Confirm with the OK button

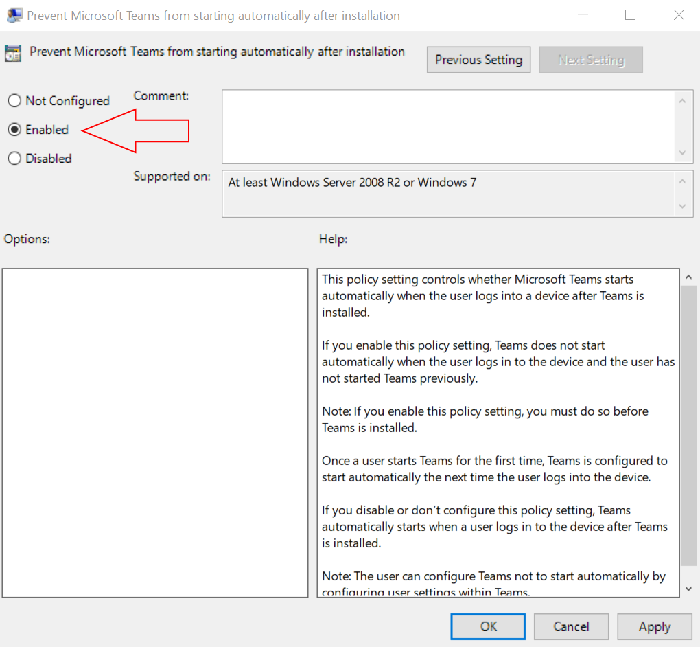pos(487,626)
